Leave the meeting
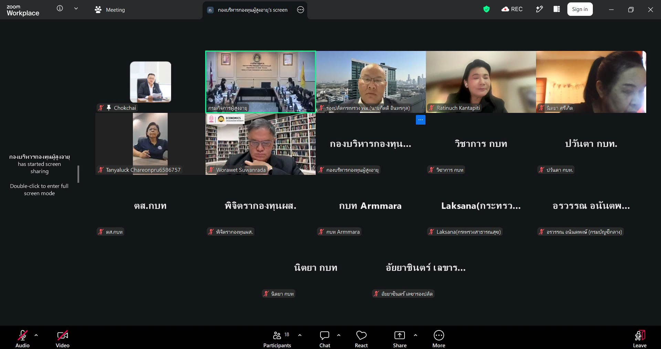Viewport: 661px width, 349px height. click(x=640, y=339)
